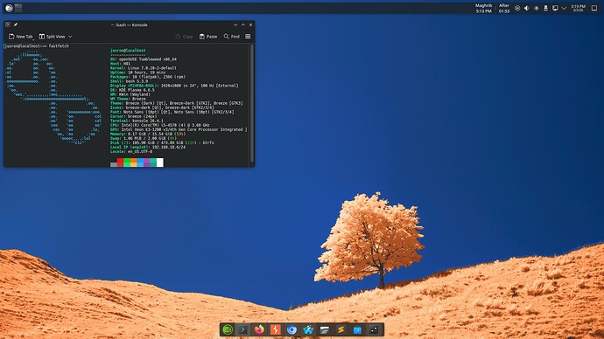Click the 'DE: KDE Plasma' line

132,90
